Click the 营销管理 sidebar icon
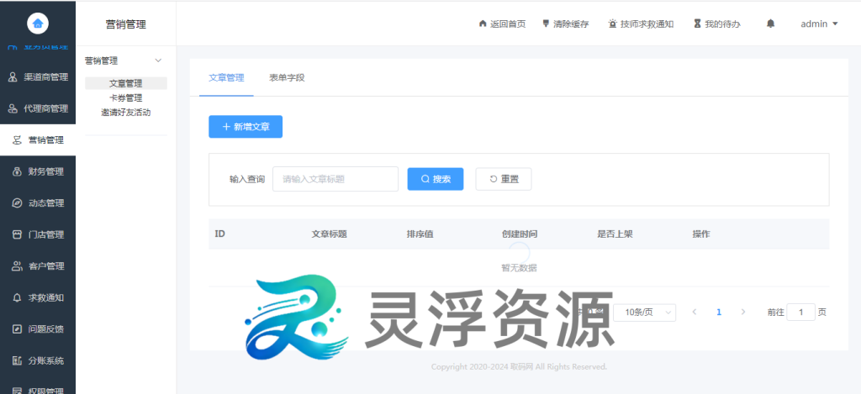This screenshot has height=394, width=861. pyautogui.click(x=17, y=140)
